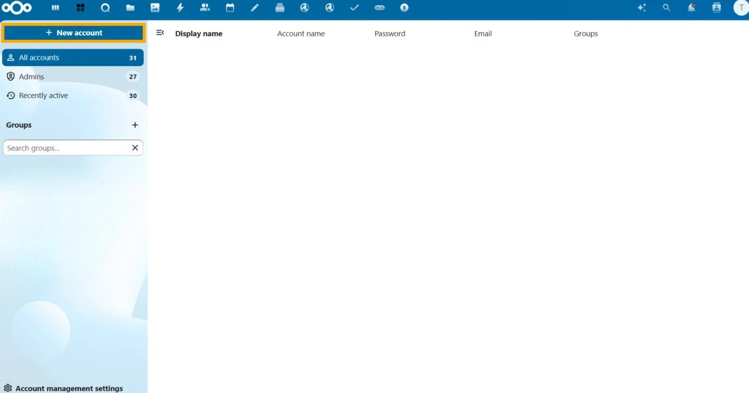Viewport: 749px width, 393px height.
Task: Open the Tasks checkmark icon
Action: tap(354, 8)
